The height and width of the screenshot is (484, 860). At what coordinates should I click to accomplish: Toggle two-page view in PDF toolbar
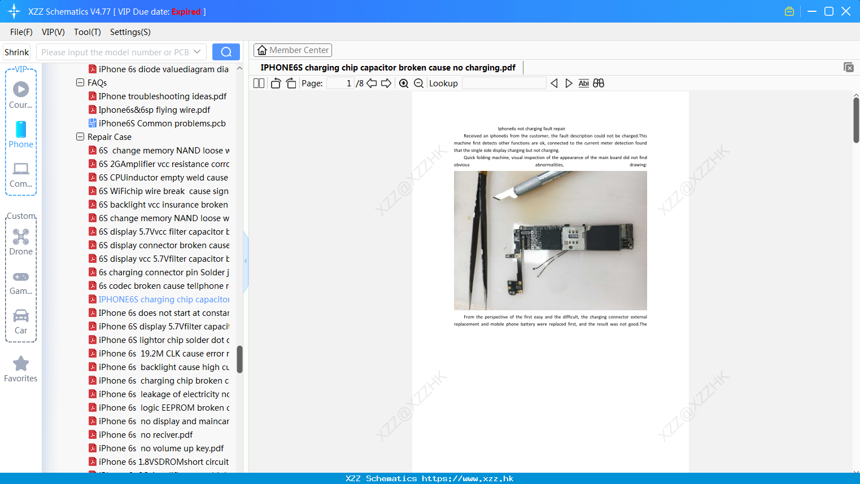pos(259,83)
